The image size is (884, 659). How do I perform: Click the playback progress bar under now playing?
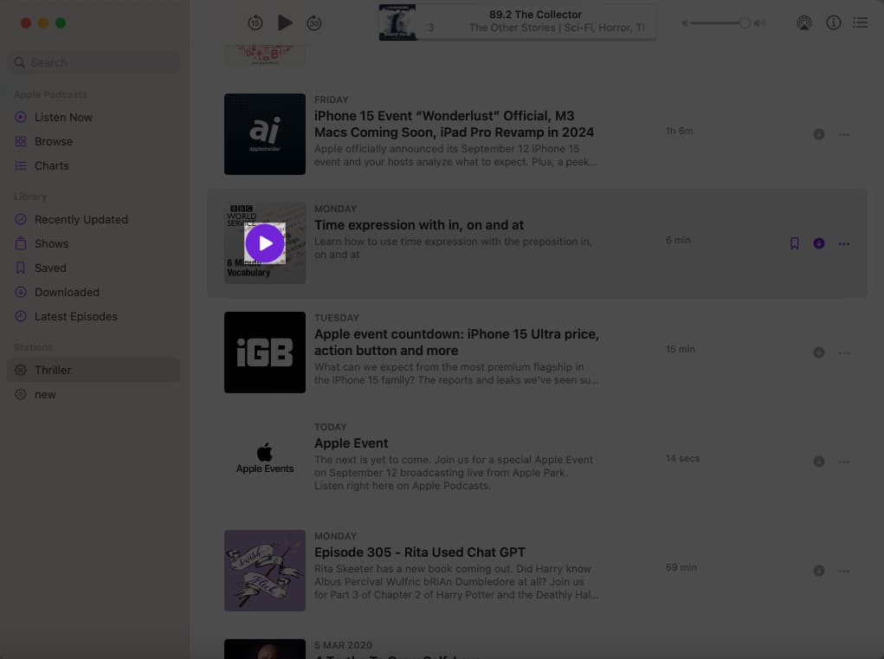[x=536, y=39]
